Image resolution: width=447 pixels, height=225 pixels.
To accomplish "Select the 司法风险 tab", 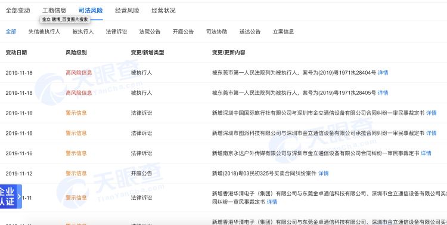I will point(91,11).
